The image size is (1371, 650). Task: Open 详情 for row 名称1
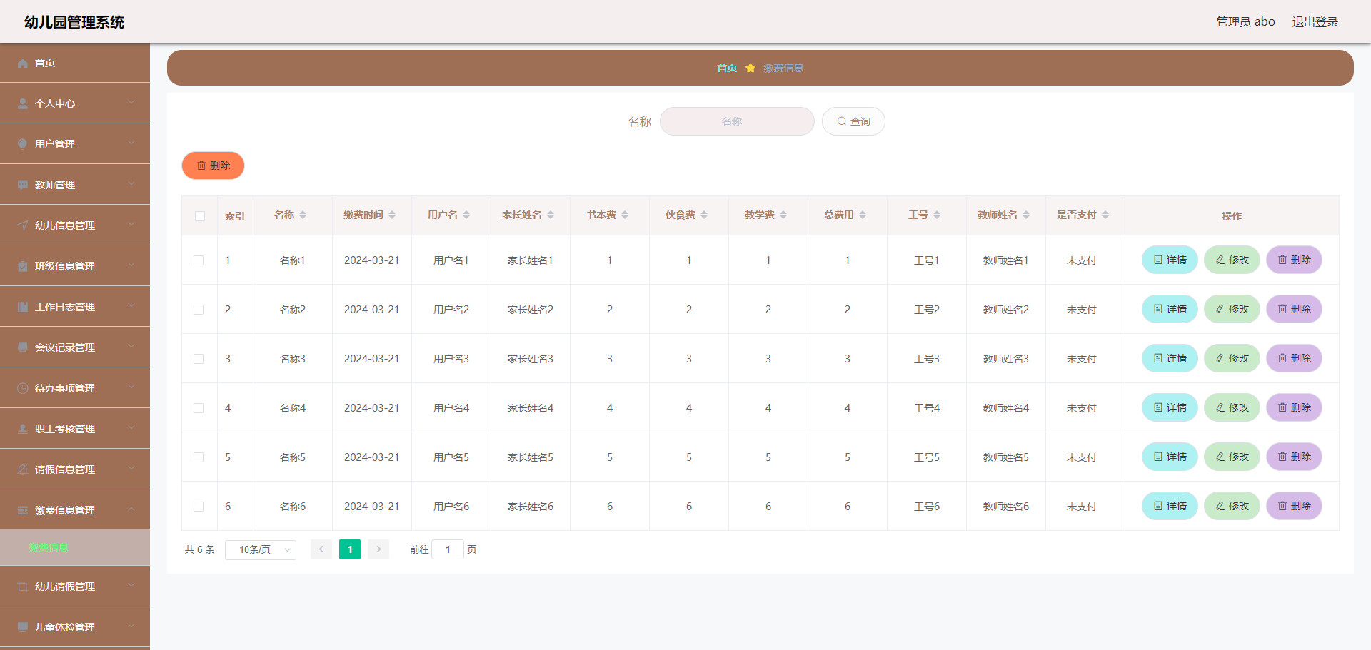click(1170, 260)
